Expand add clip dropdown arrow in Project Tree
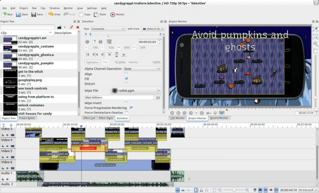Screen dimensions: 319x193 point(65,27)
